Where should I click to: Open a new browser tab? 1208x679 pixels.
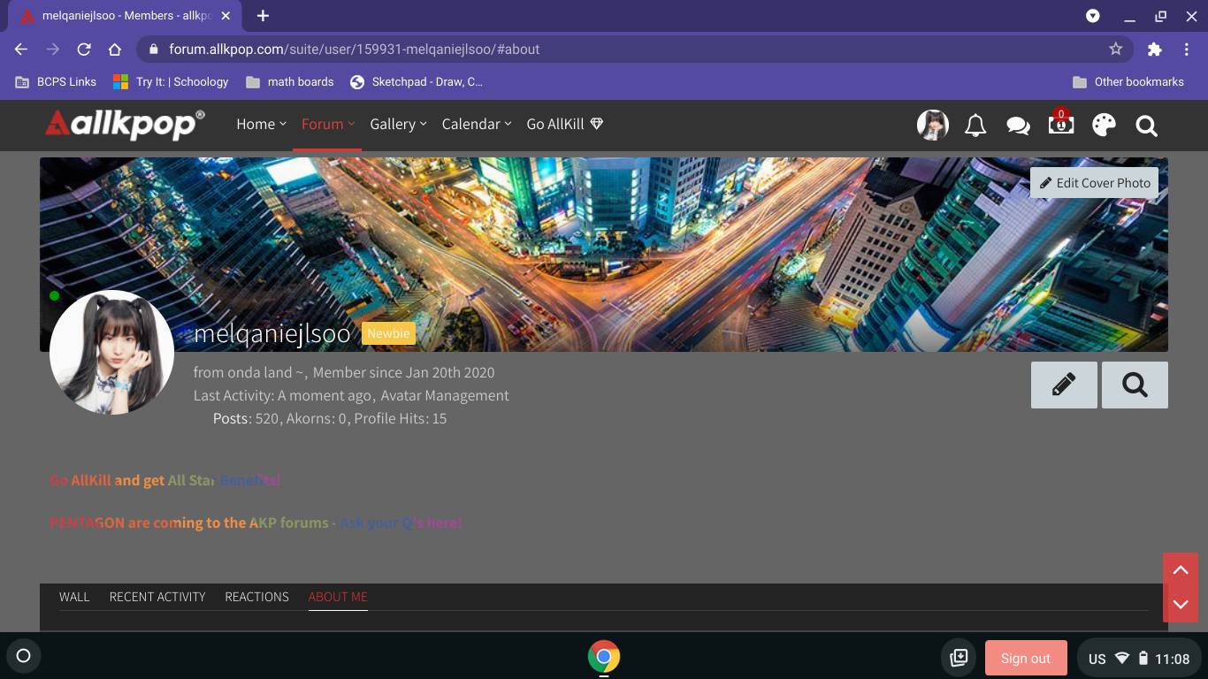click(263, 16)
